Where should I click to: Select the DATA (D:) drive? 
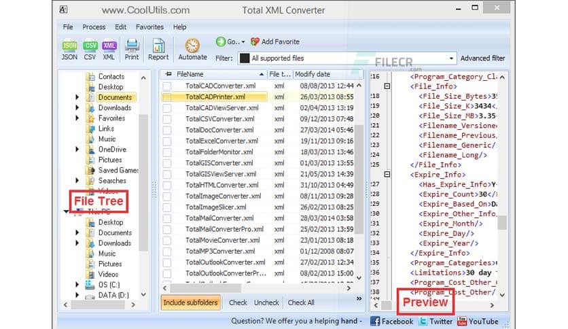point(113,295)
